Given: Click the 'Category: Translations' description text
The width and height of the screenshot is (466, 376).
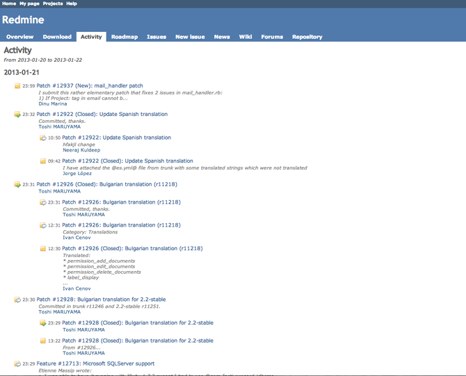Looking at the screenshot, I should pyautogui.click(x=90, y=232).
